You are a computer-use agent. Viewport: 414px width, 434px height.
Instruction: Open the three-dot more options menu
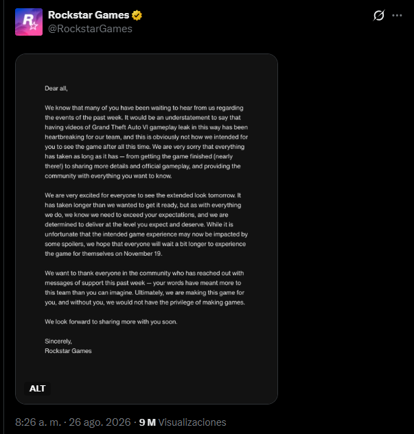(397, 16)
